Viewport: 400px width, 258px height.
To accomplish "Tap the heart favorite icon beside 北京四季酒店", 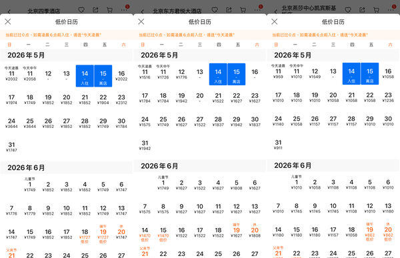I will coord(81,10).
